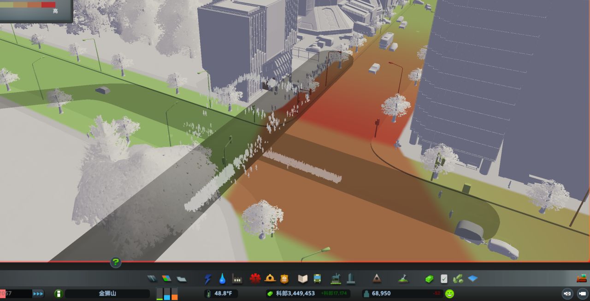
Task: Click the thermometer icon beside temperature
Action: point(209,293)
